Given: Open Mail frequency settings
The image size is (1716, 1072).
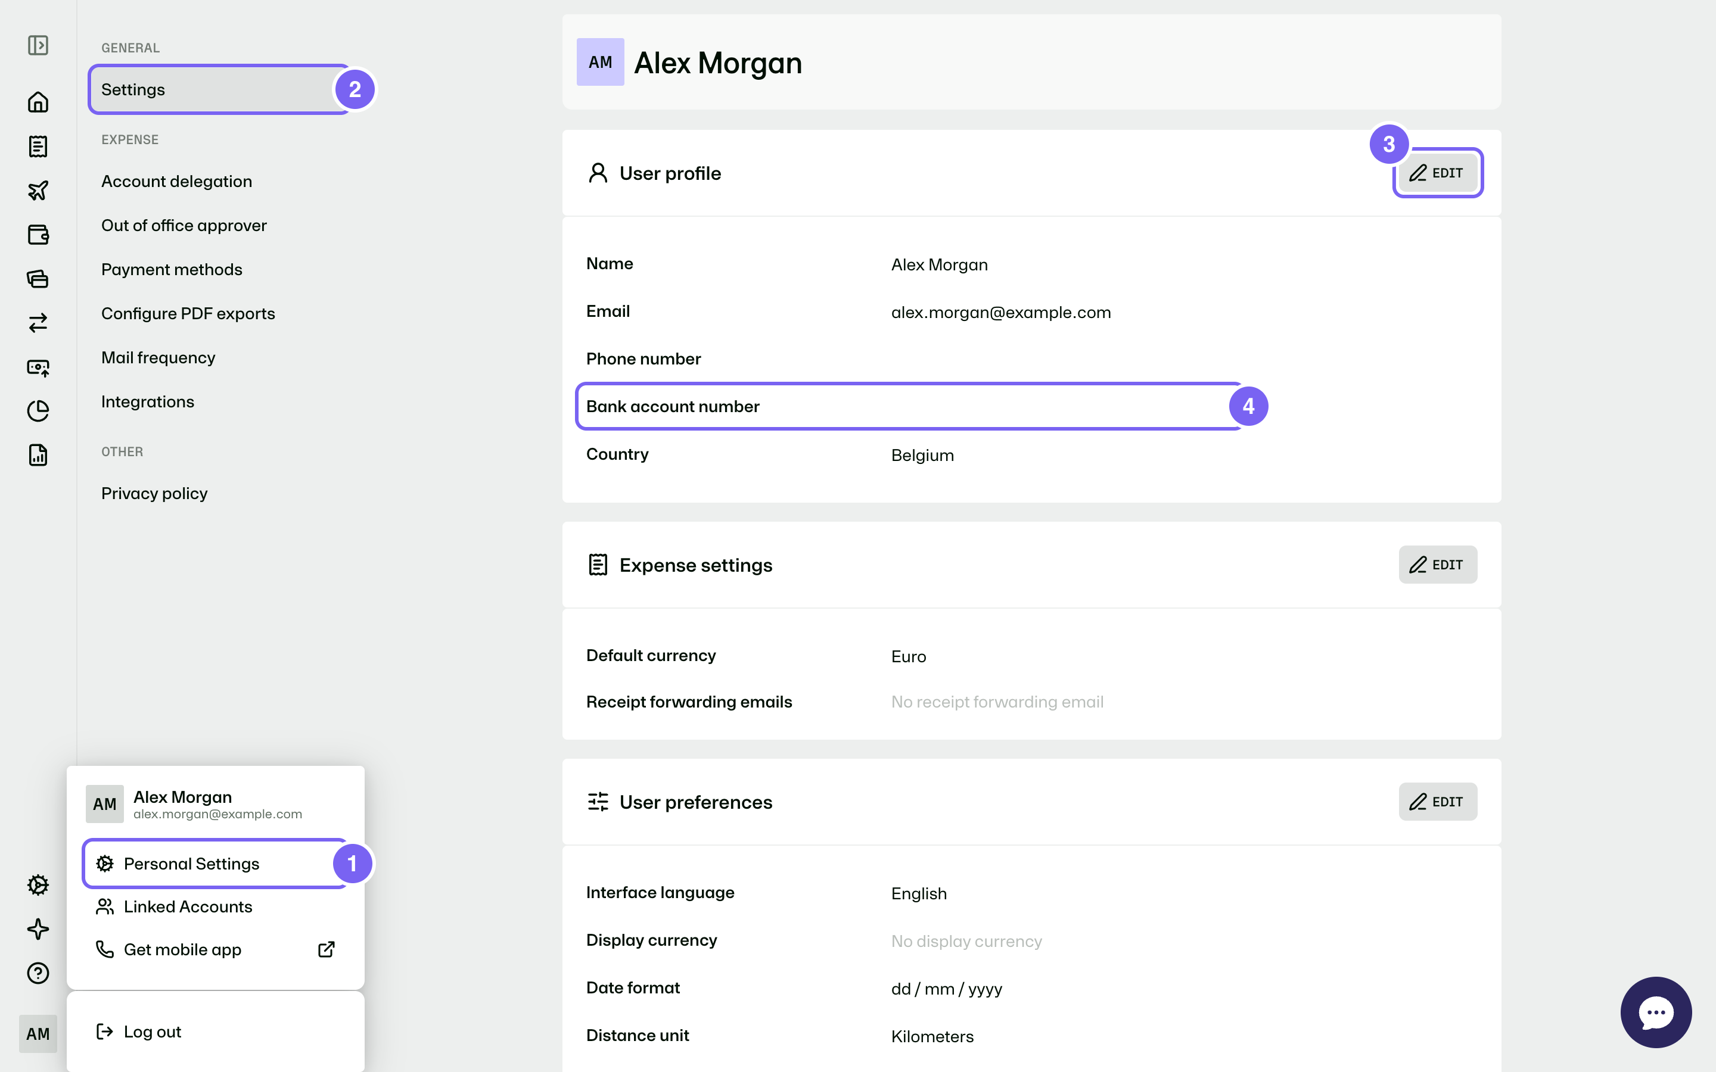Looking at the screenshot, I should (158, 357).
